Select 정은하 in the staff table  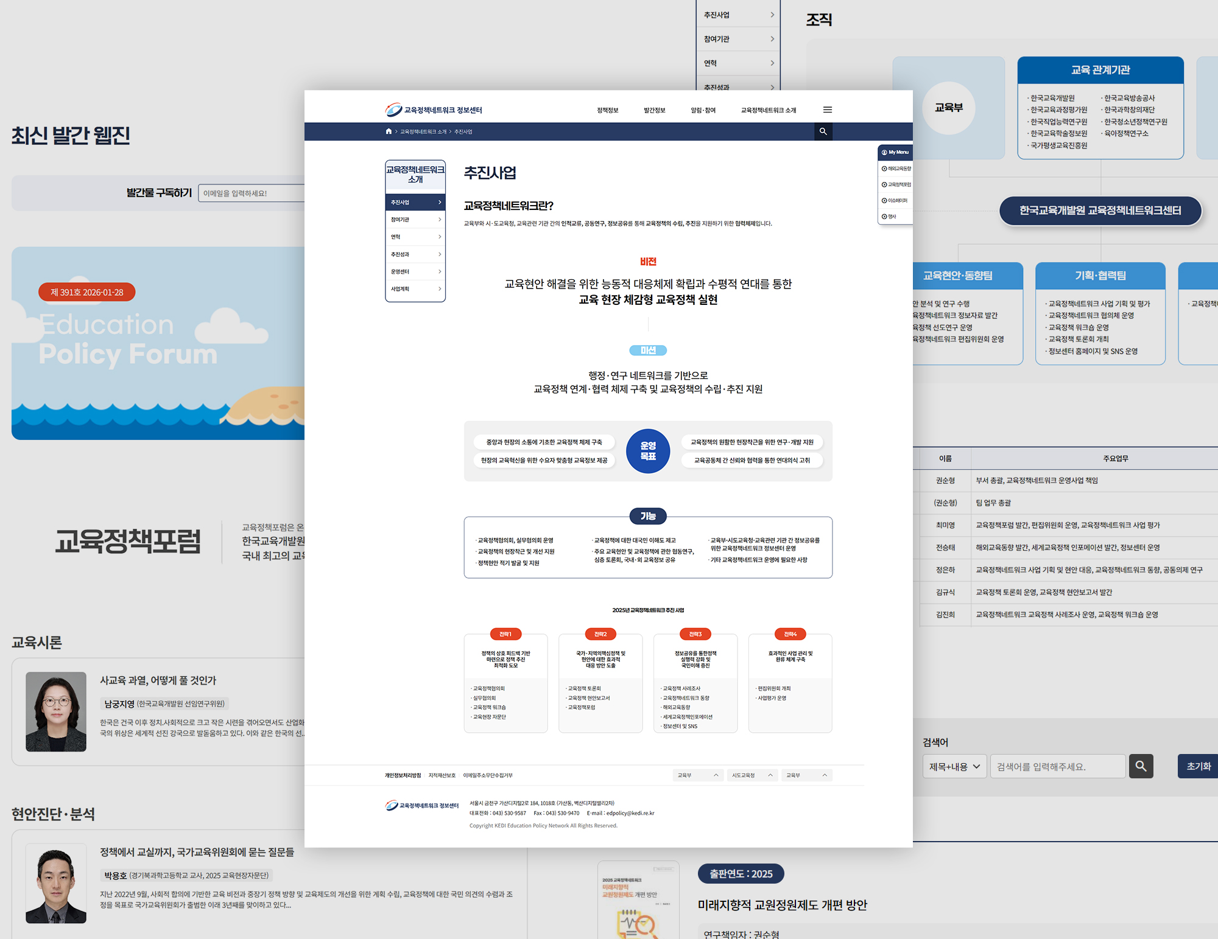[x=945, y=570]
